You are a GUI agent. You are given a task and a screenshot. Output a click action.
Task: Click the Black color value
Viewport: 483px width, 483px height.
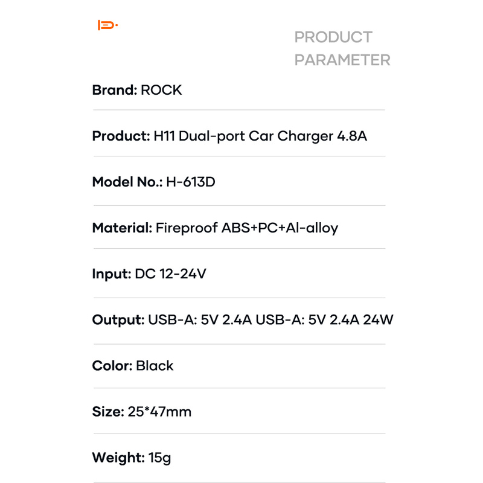[x=155, y=365]
